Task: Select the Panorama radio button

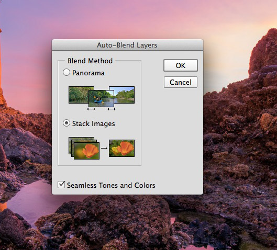Action: [67, 73]
